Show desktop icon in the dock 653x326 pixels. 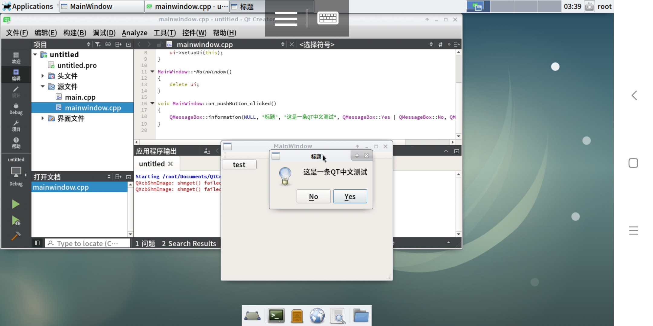point(252,316)
